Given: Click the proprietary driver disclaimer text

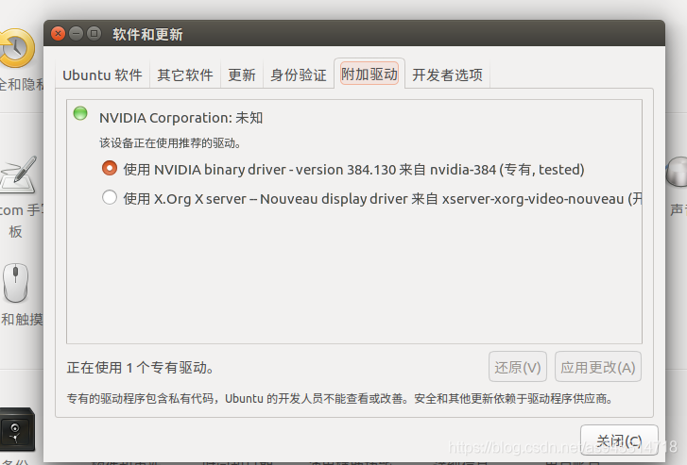Looking at the screenshot, I should click(339, 399).
